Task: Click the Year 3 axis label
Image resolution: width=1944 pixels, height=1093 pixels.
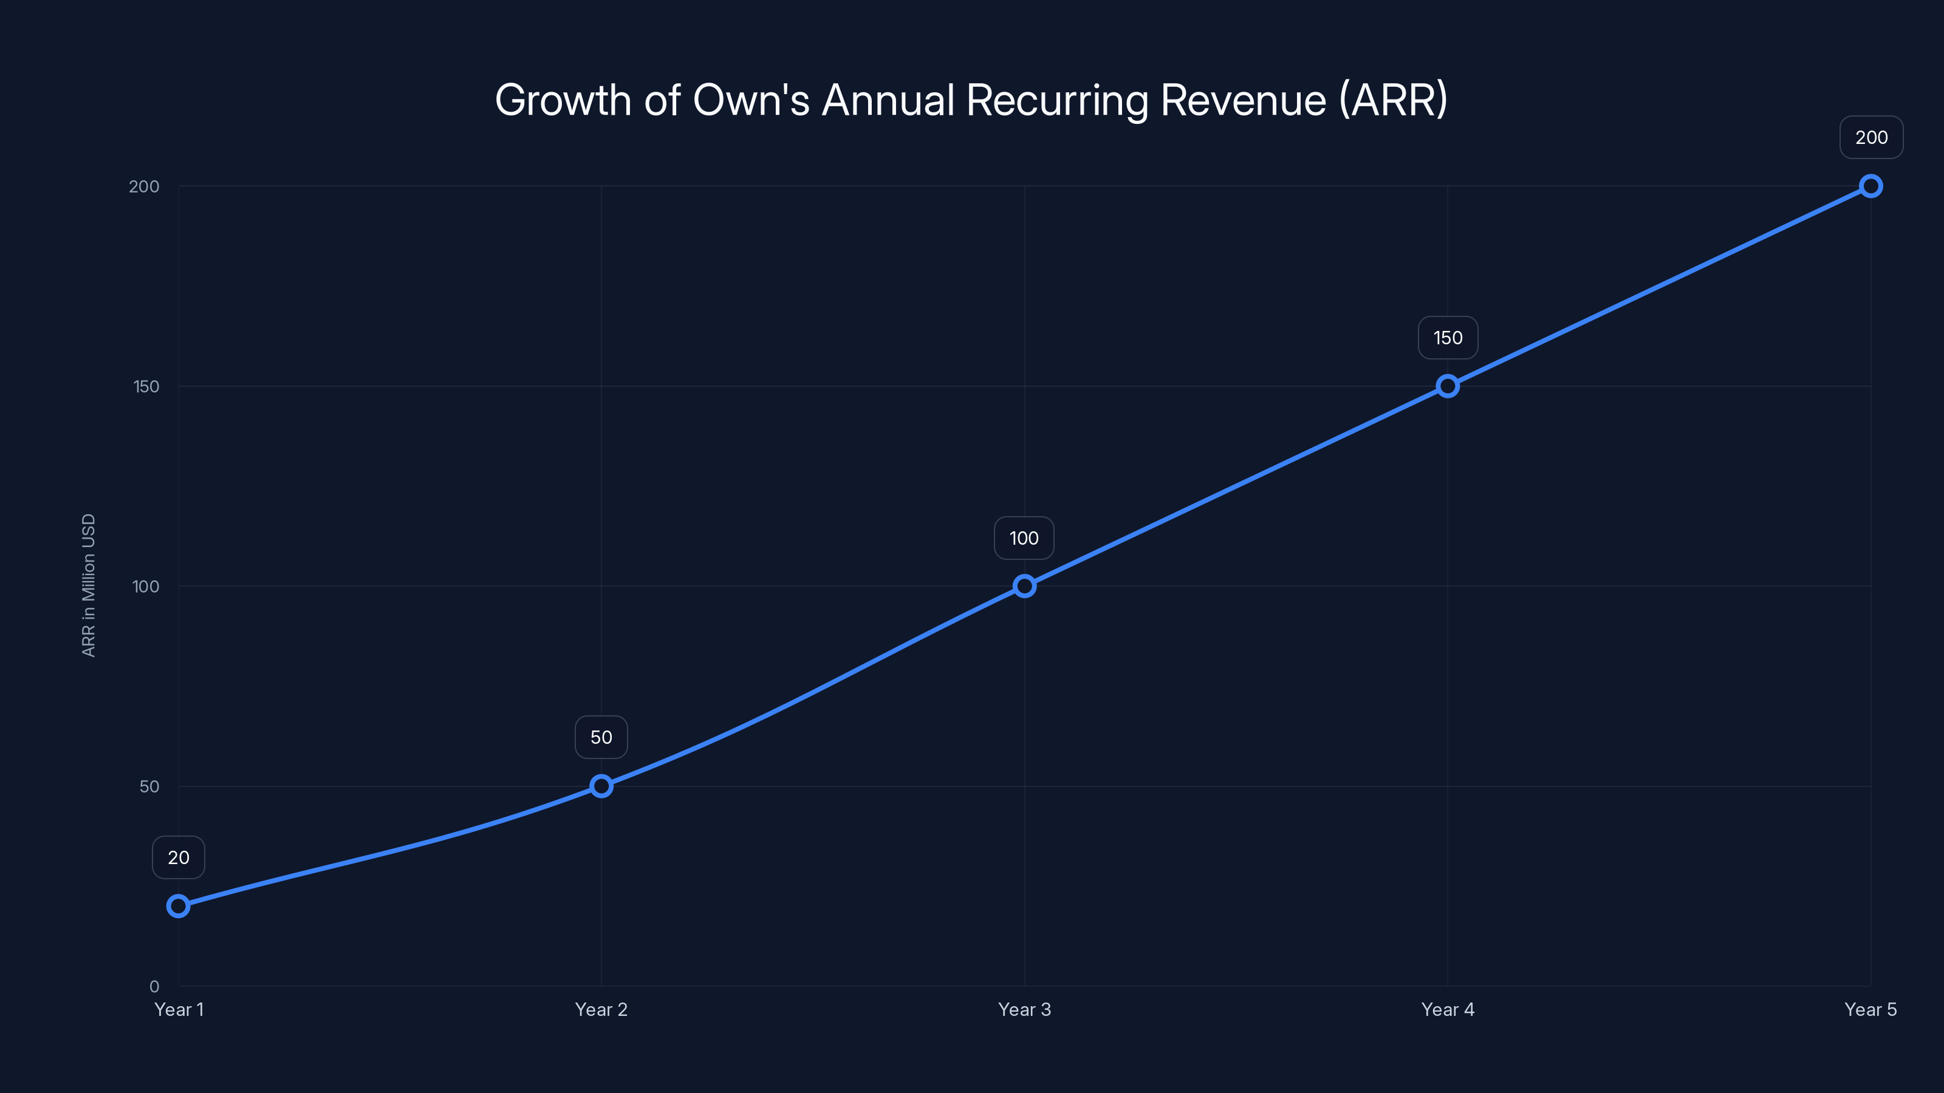Action: [1024, 1009]
